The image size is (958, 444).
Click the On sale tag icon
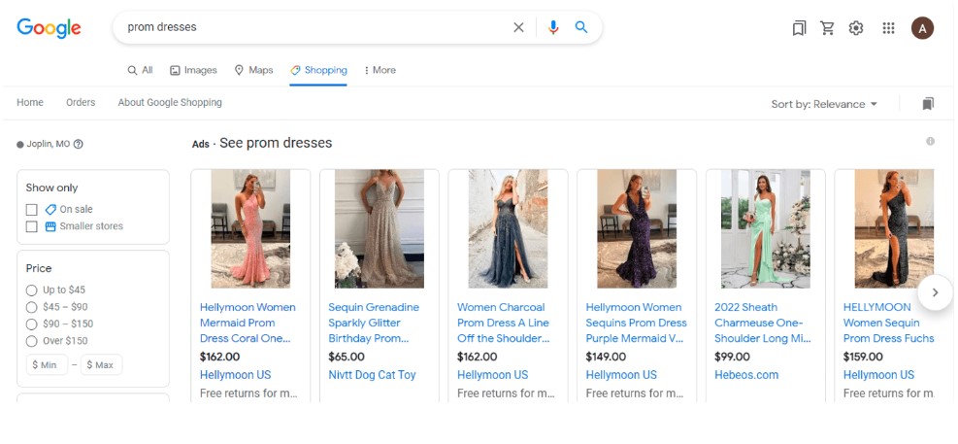[50, 210]
